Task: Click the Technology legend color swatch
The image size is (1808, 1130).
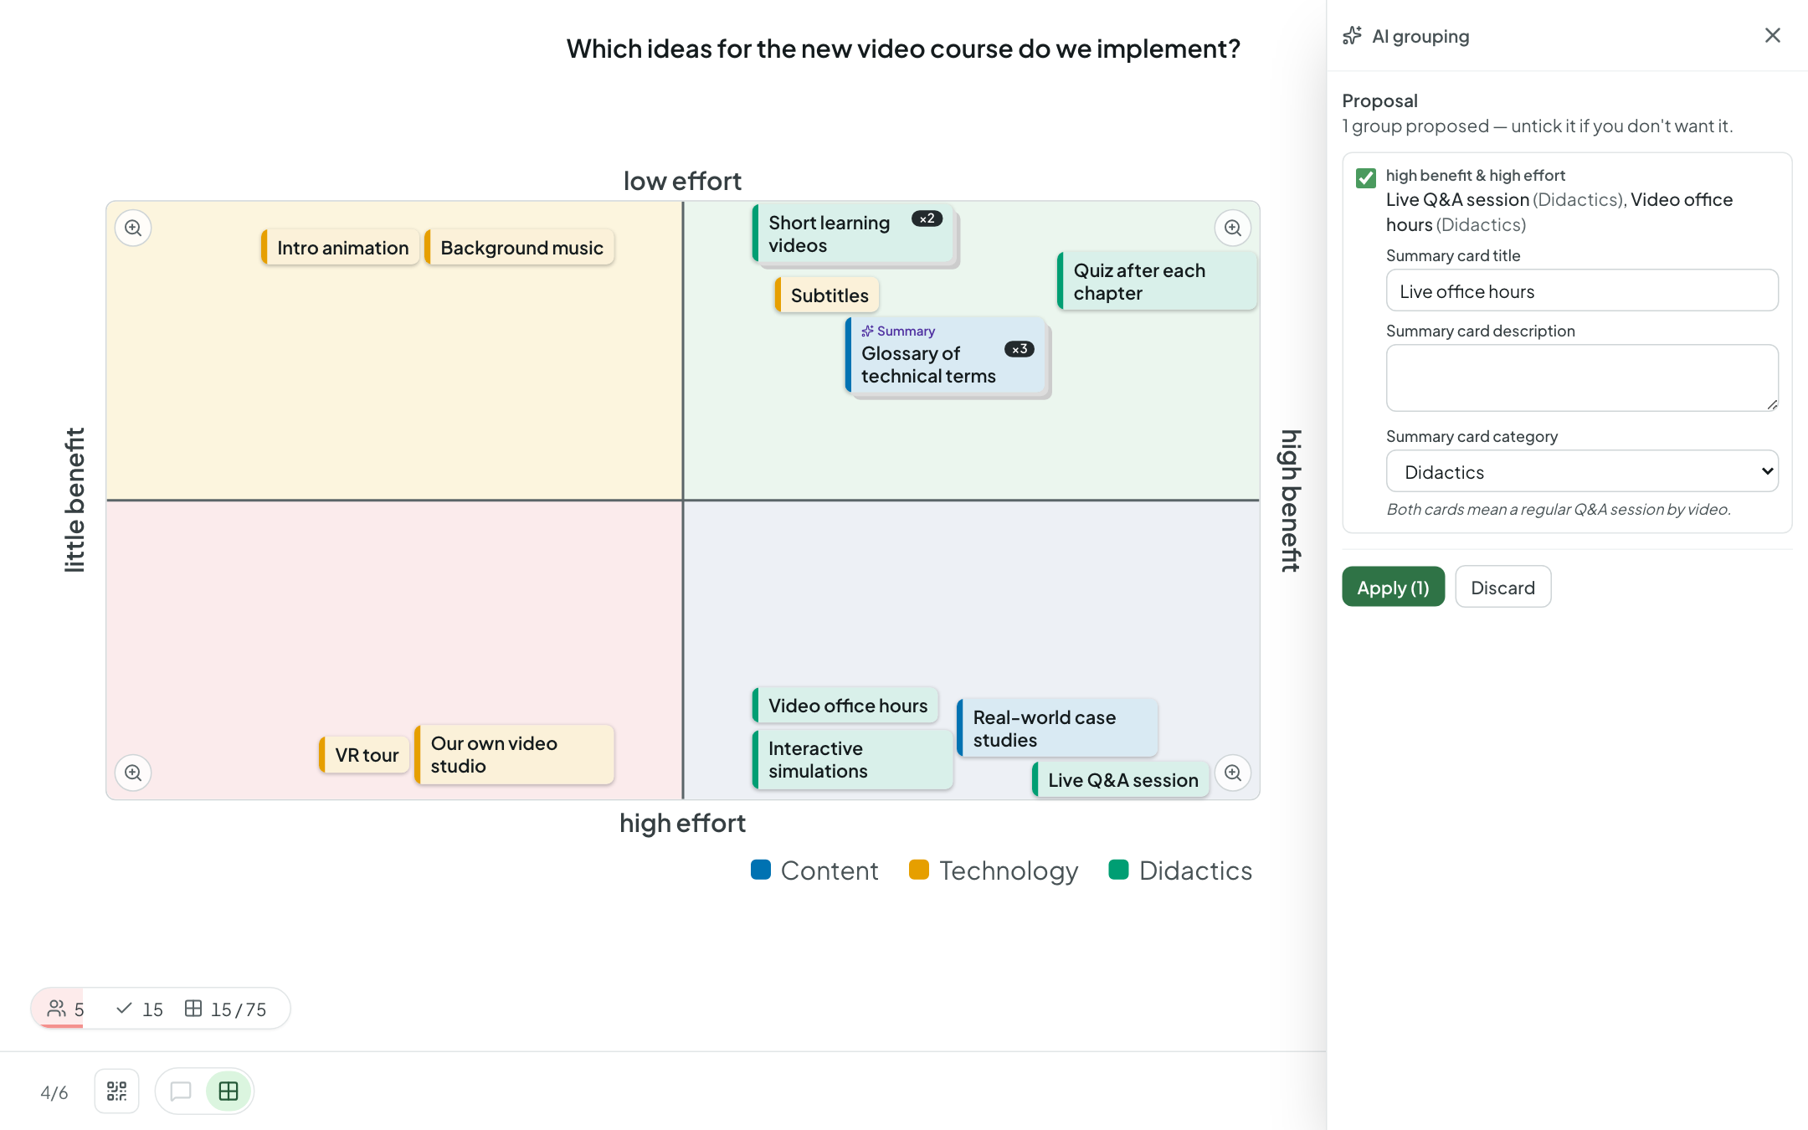Action: click(919, 870)
